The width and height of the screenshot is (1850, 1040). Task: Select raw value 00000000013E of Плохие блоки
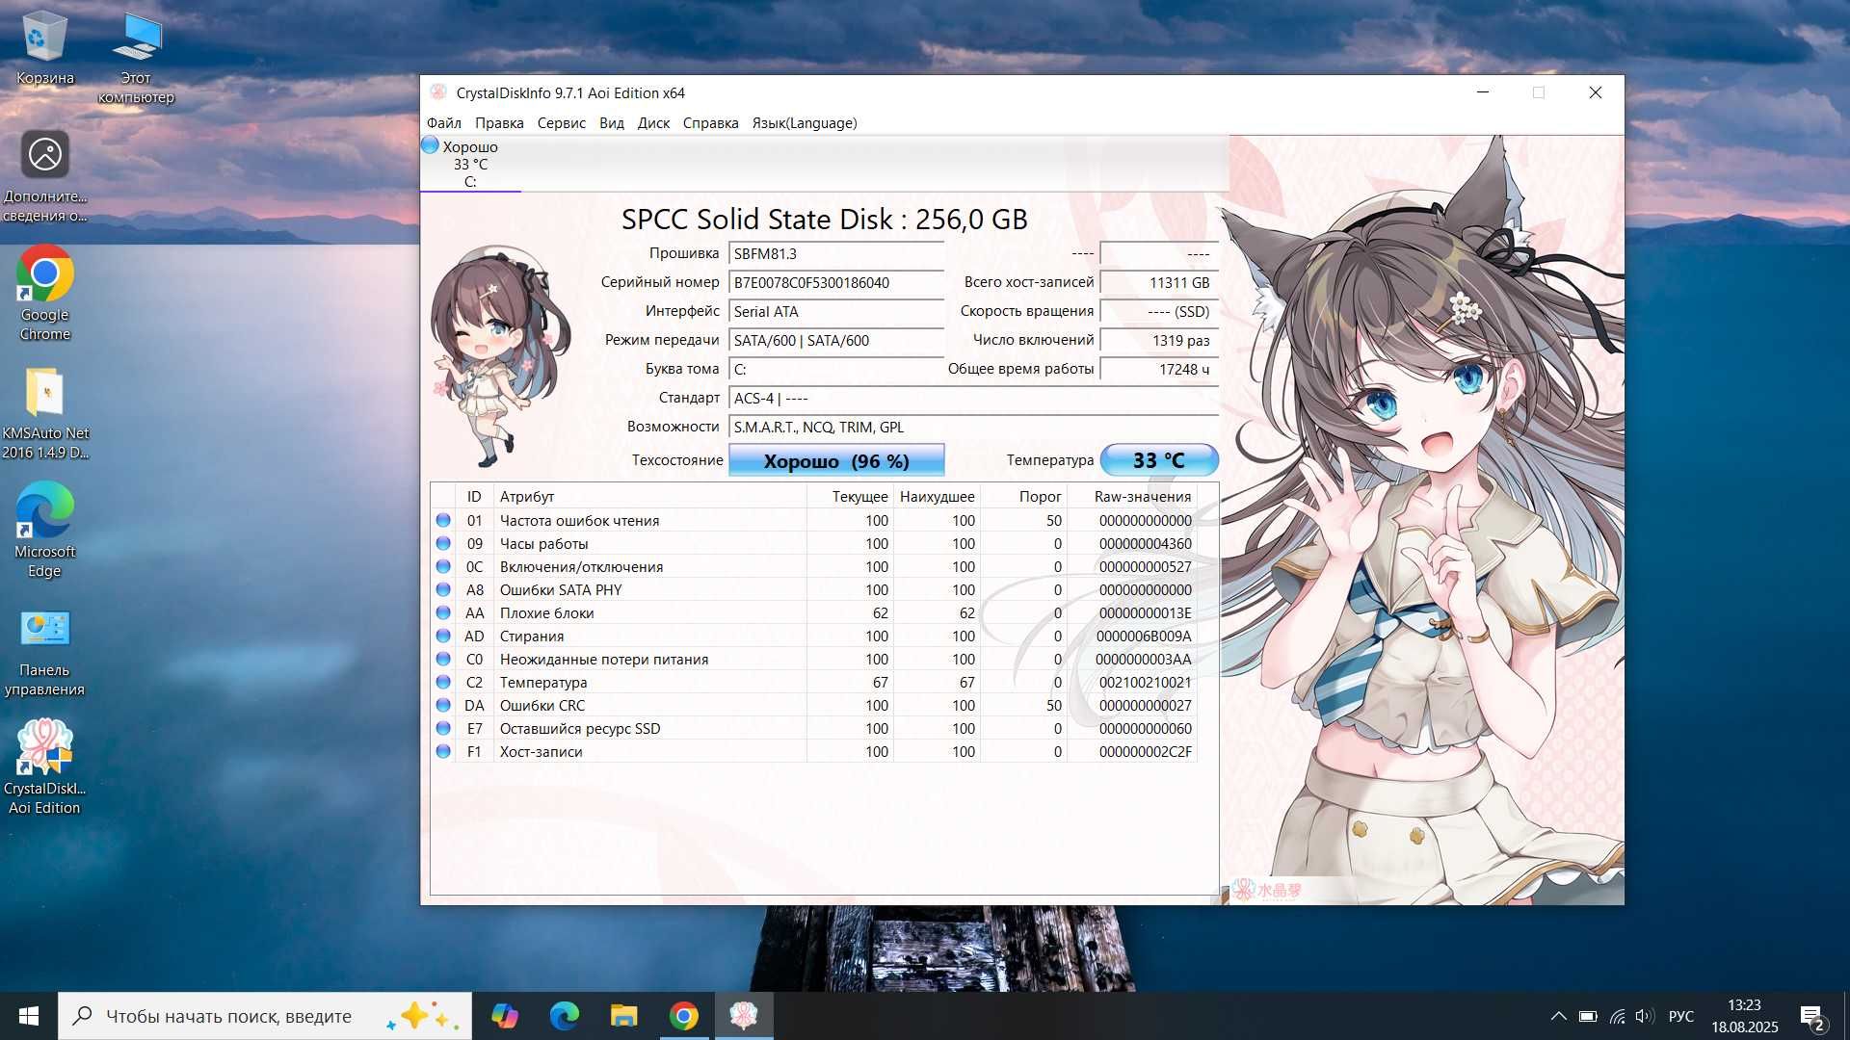1145,613
